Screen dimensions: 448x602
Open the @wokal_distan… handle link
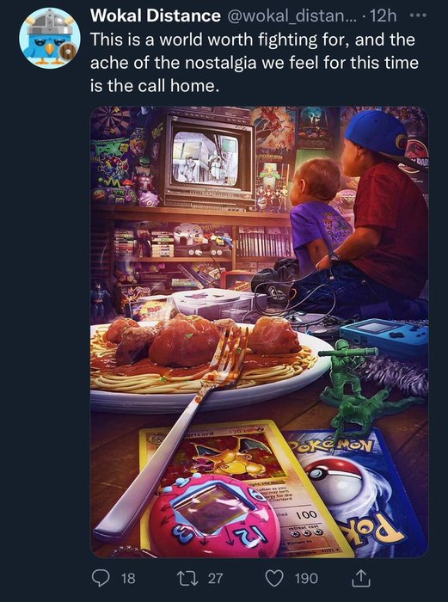292,16
